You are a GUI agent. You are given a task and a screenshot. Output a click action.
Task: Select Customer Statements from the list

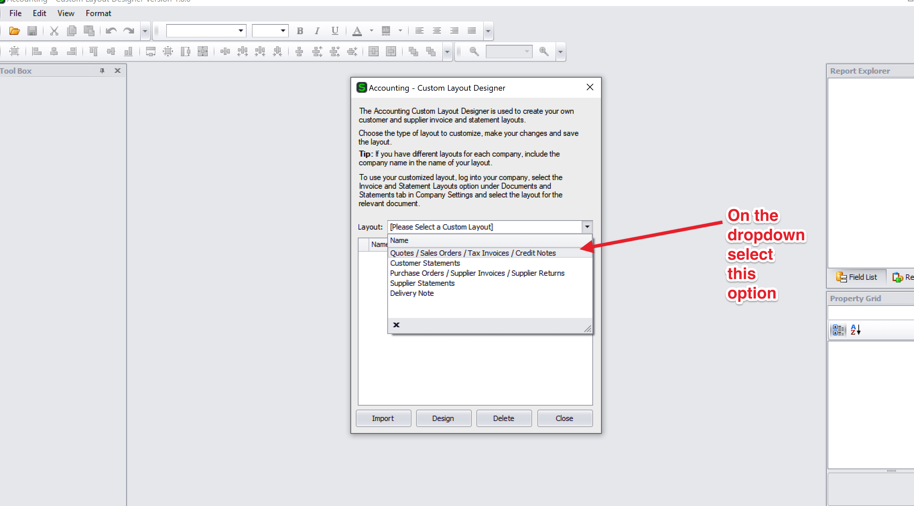click(x=425, y=263)
